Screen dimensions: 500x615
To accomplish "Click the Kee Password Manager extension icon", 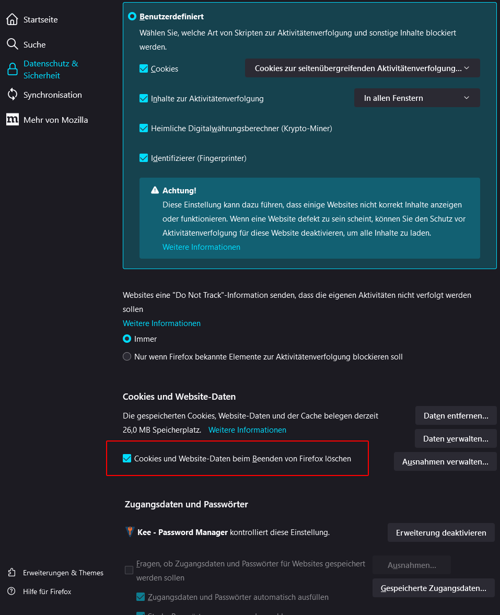I will coord(130,532).
